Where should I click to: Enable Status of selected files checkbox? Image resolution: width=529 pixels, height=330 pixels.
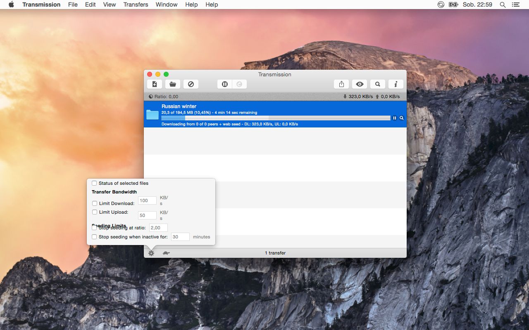(x=94, y=183)
